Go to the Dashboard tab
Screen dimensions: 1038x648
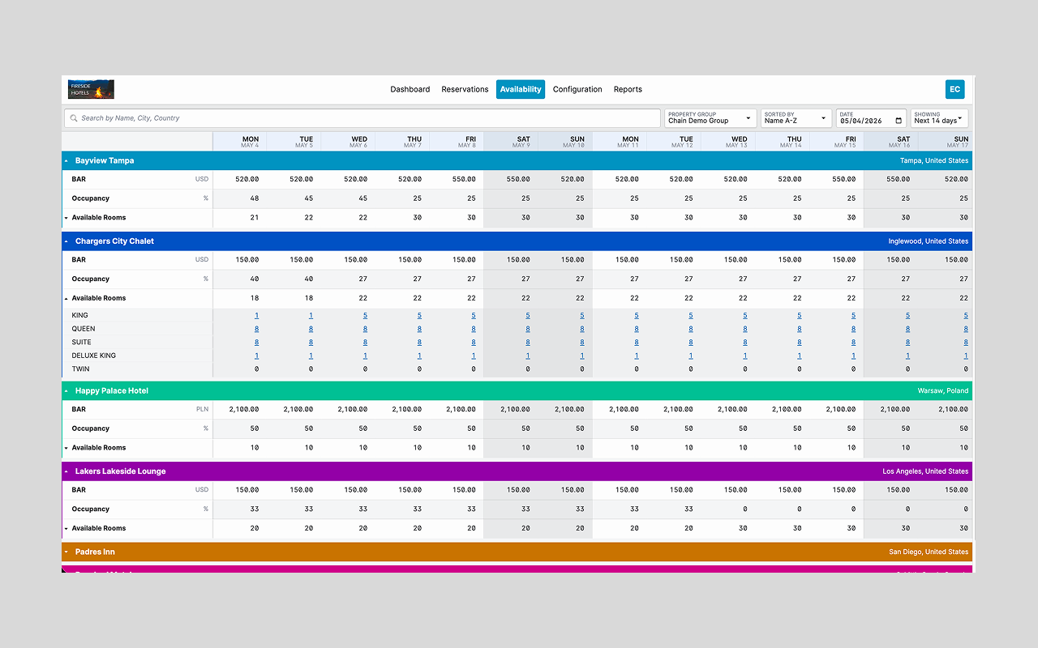pyautogui.click(x=410, y=89)
